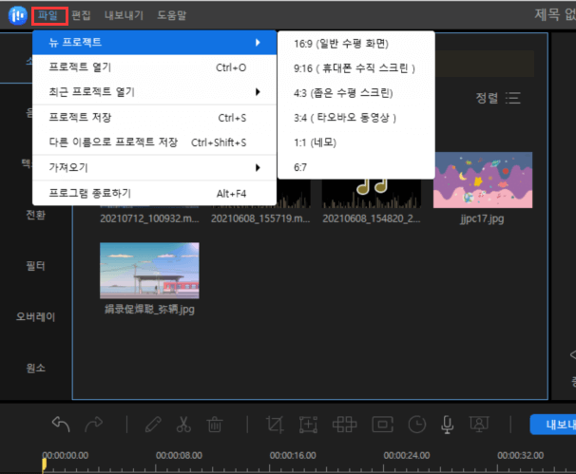The width and height of the screenshot is (576, 474).
Task: Choose 프로젝트 저장 menu entry
Action: pos(154,118)
